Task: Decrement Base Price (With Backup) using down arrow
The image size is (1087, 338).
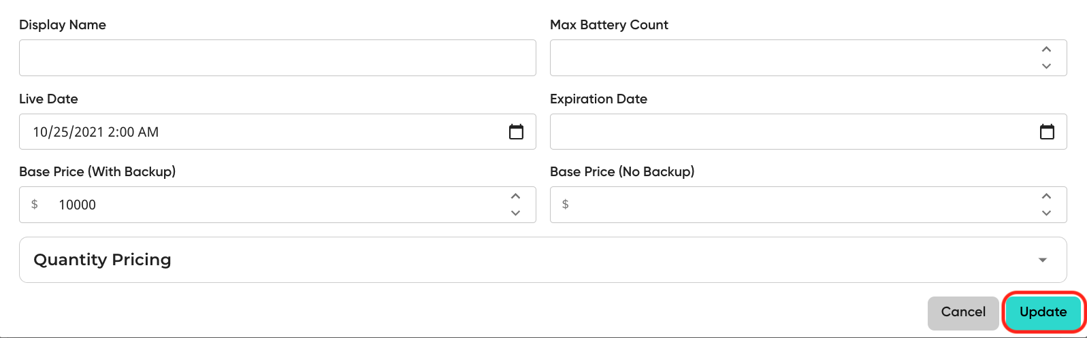Action: pyautogui.click(x=515, y=213)
